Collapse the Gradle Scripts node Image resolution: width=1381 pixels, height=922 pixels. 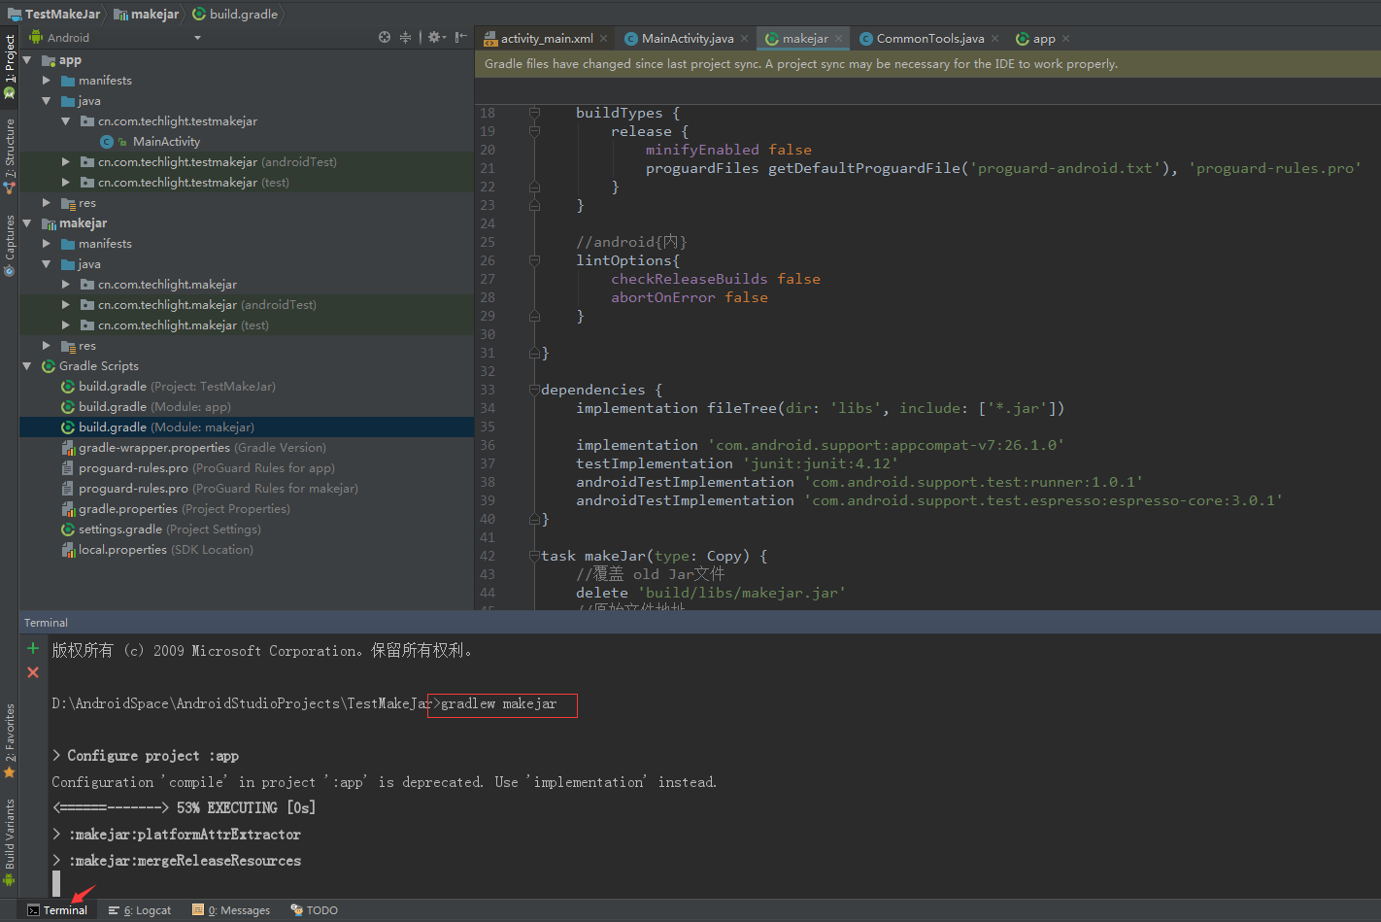click(x=27, y=366)
